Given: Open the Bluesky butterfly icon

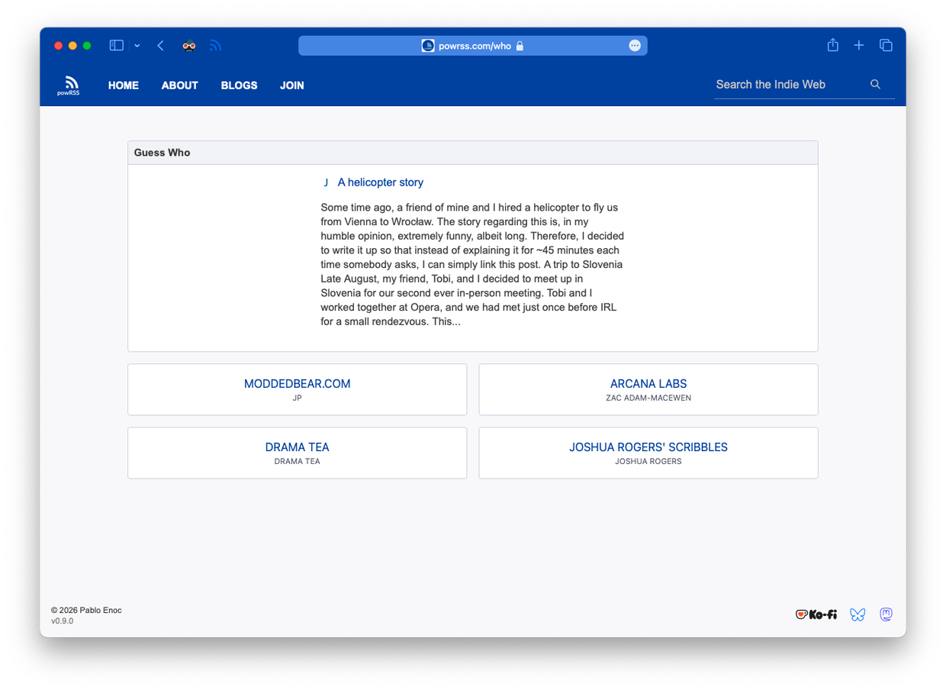Looking at the screenshot, I should coord(858,614).
